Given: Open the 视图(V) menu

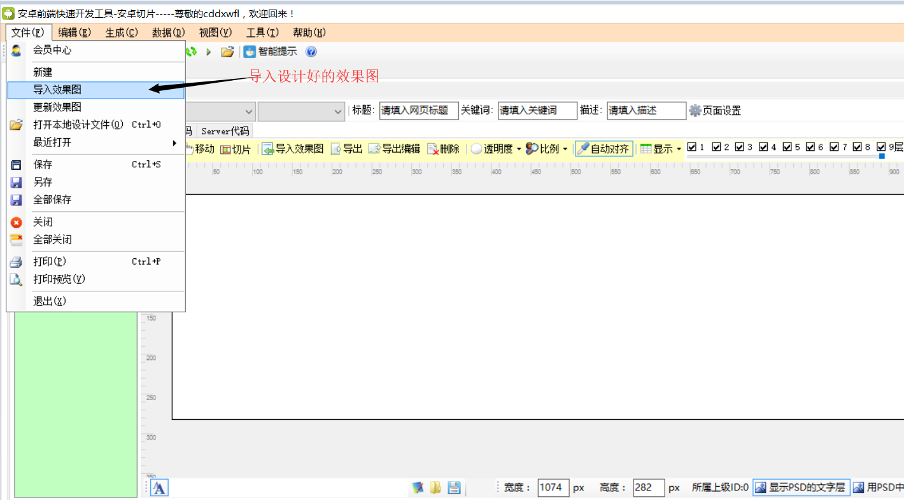Looking at the screenshot, I should pos(215,32).
